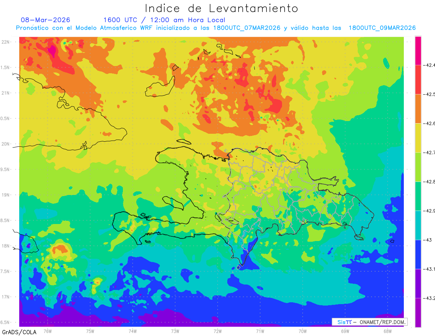Click the '68W' longitude label

pyautogui.click(x=388, y=331)
